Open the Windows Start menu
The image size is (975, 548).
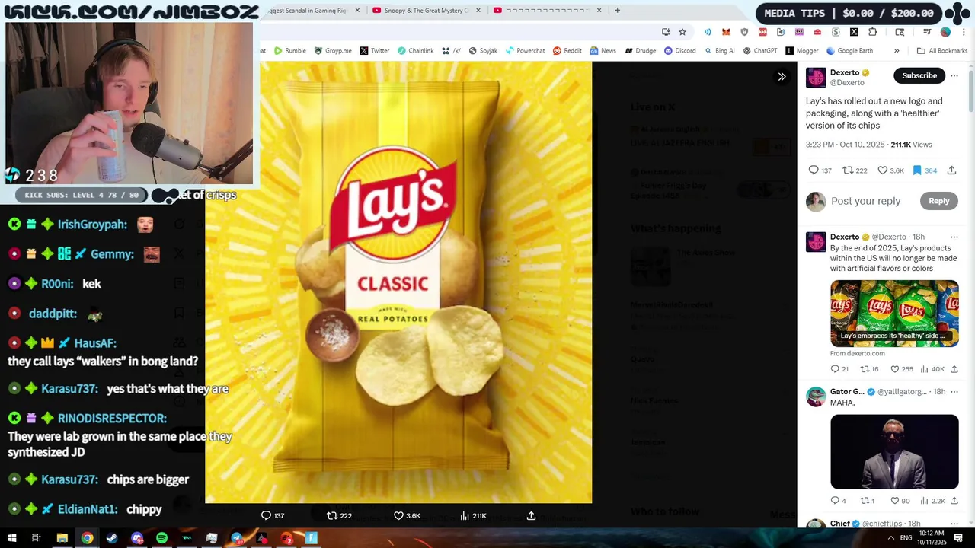[x=11, y=538]
